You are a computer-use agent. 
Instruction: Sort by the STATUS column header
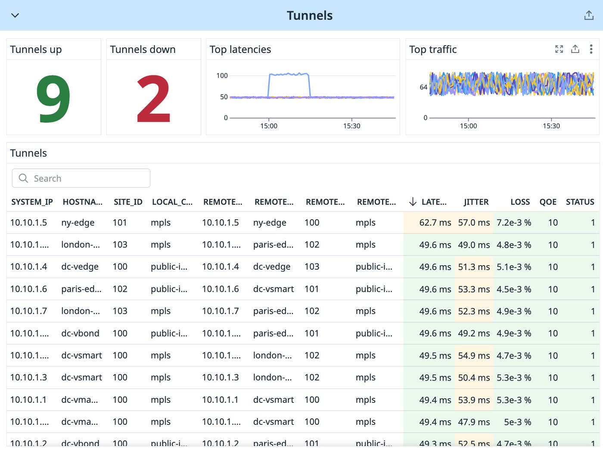tap(580, 202)
